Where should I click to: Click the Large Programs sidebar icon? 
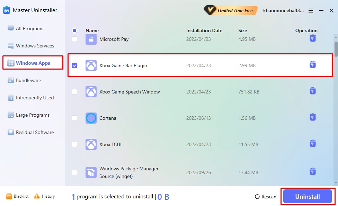click(10, 115)
